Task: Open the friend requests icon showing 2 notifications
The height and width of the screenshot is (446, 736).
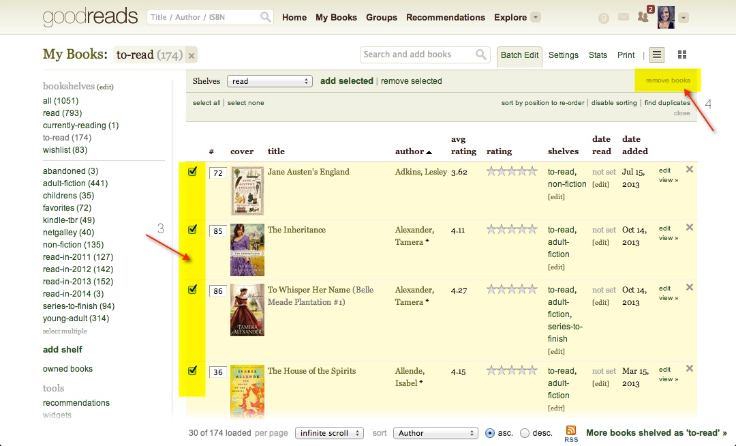Action: click(643, 17)
